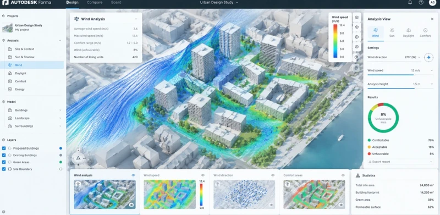Uncheck the Proposed Buildings layer

(4, 148)
